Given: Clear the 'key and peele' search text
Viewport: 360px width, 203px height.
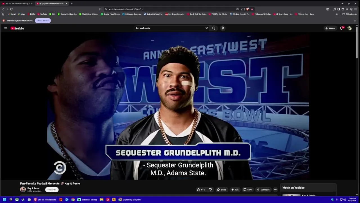Looking at the screenshot, I should point(206,28).
